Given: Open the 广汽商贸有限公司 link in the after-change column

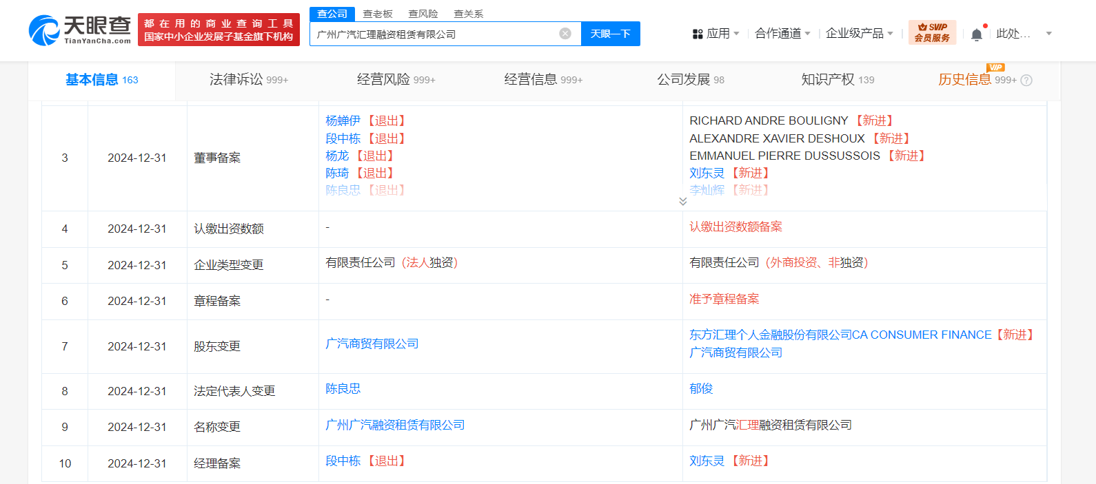Looking at the screenshot, I should 736,353.
